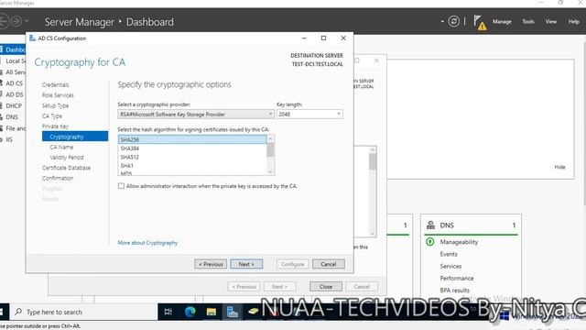Open the DNS tile header
Image resolution: width=586 pixels, height=330 pixels.
click(x=471, y=225)
